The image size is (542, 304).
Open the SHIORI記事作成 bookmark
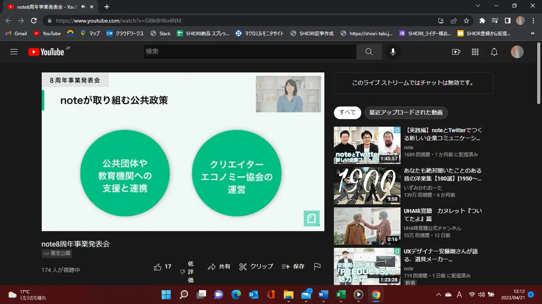pyautogui.click(x=312, y=33)
